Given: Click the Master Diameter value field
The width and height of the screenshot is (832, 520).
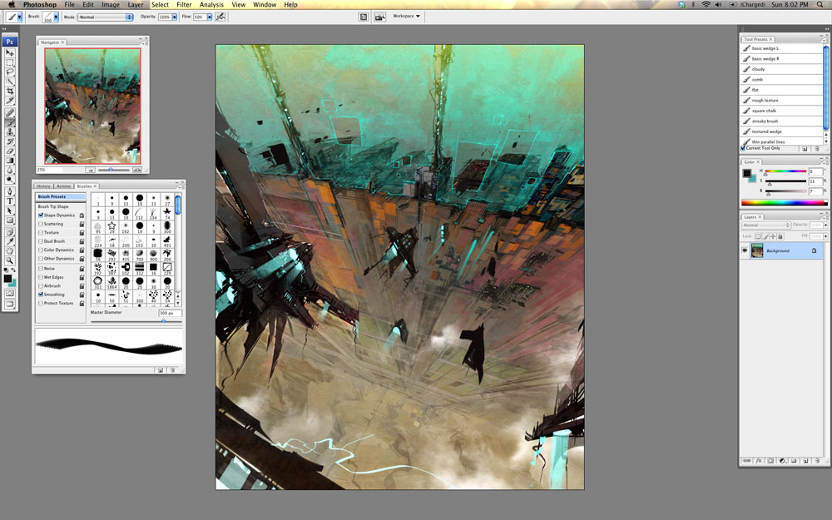Looking at the screenshot, I should coord(170,313).
